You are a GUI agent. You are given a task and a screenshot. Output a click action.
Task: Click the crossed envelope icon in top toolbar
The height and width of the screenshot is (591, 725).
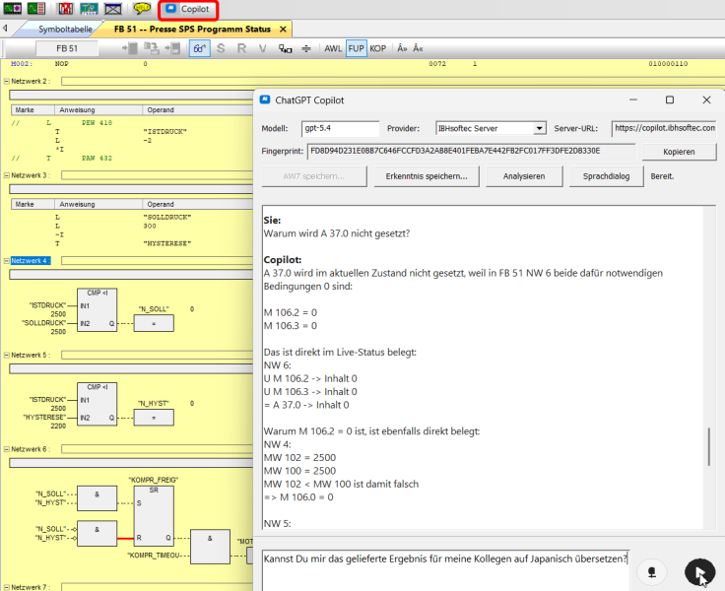coord(112,8)
